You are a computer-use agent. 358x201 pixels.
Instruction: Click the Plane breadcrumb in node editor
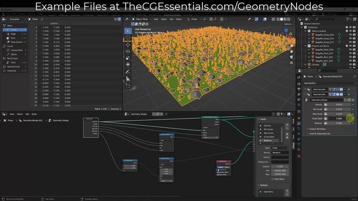(10, 121)
